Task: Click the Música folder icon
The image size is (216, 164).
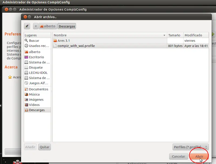Action: (26, 94)
